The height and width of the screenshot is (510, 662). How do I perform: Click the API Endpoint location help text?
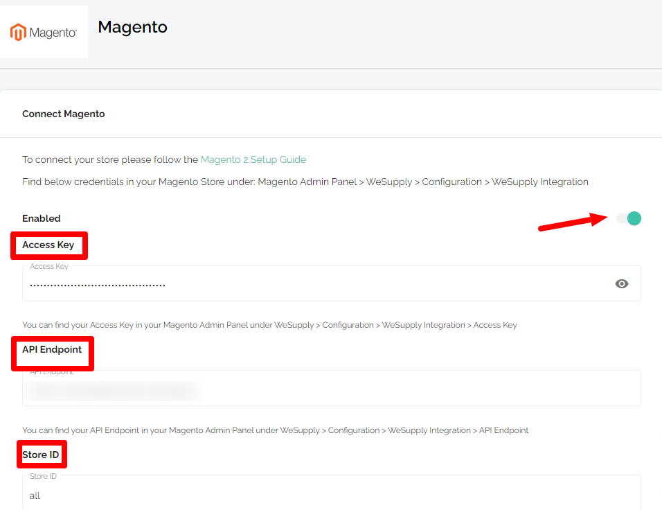pyautogui.click(x=276, y=430)
